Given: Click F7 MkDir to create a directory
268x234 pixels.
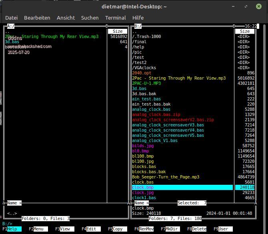Looking at the screenshot, I should click(x=170, y=229).
